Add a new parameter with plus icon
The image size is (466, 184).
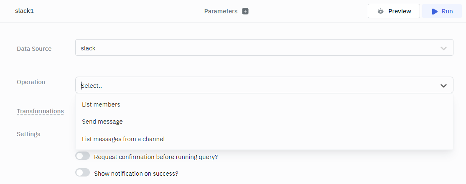tap(245, 11)
